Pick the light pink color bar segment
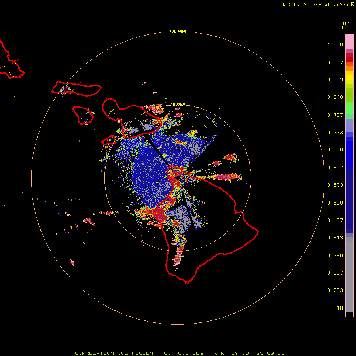This screenshot has width=356, height=356. [x=349, y=42]
